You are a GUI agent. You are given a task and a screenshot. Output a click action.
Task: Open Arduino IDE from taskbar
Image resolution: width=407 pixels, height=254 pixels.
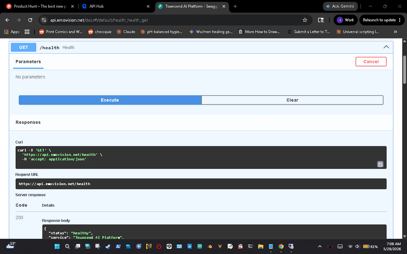coord(200,246)
